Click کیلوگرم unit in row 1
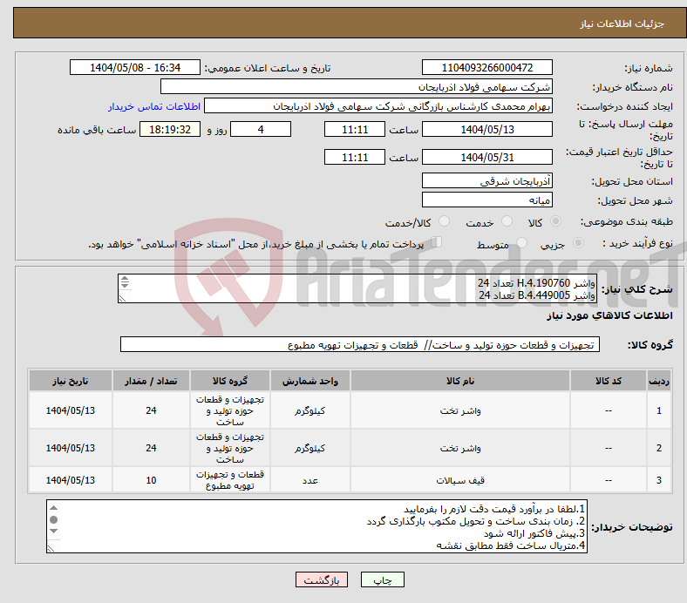The height and width of the screenshot is (603, 687). pos(310,410)
